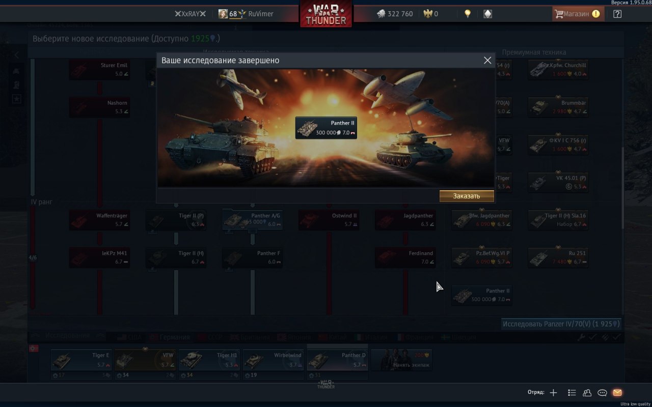Open the squad list icon
Screen dimensions: 652x407
point(572,393)
